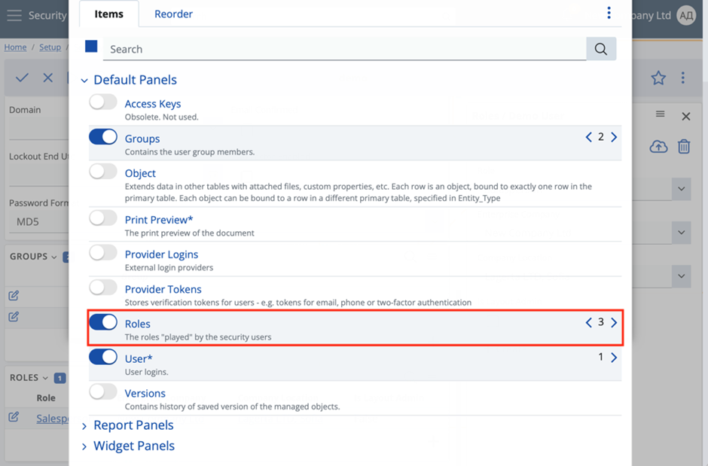Toggle the select-all blue square
The height and width of the screenshot is (466, 708).
coord(91,47)
